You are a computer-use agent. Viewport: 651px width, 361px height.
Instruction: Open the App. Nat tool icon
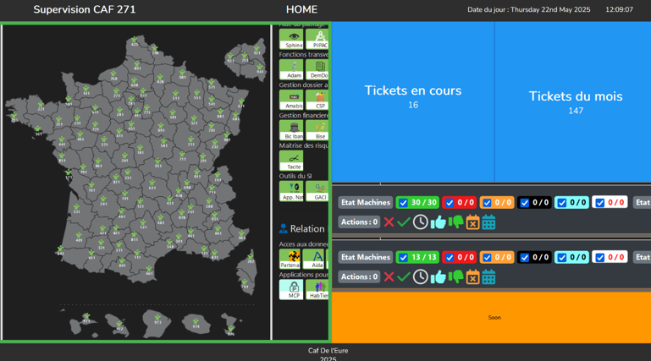291,191
